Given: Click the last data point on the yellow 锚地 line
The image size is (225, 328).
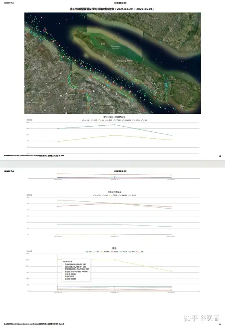Looking at the screenshot, I should 171,271.
